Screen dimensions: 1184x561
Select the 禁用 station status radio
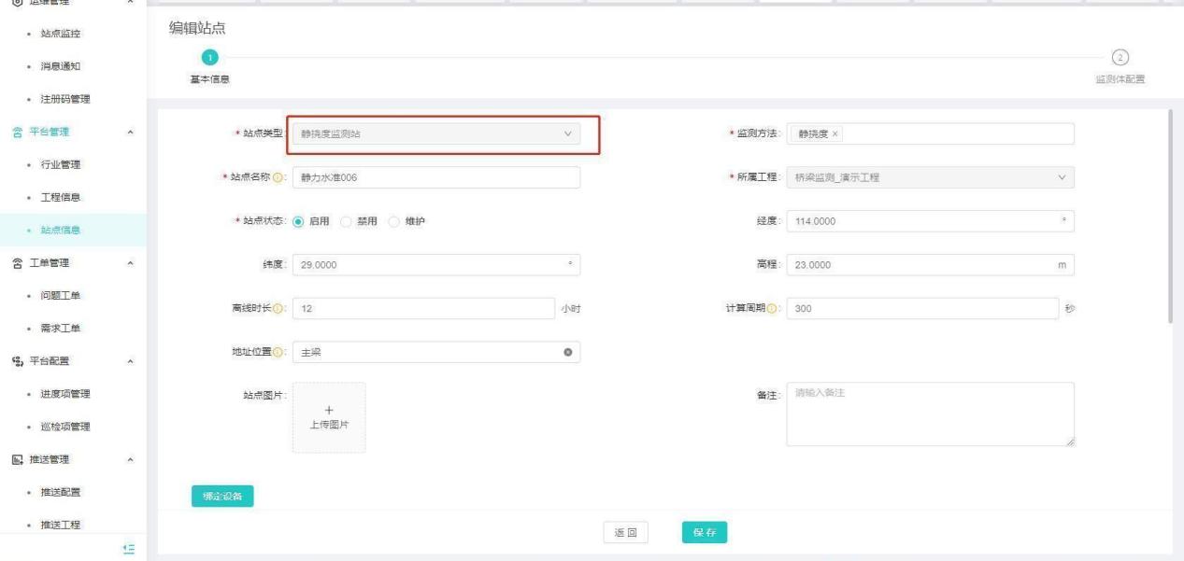pyautogui.click(x=346, y=221)
